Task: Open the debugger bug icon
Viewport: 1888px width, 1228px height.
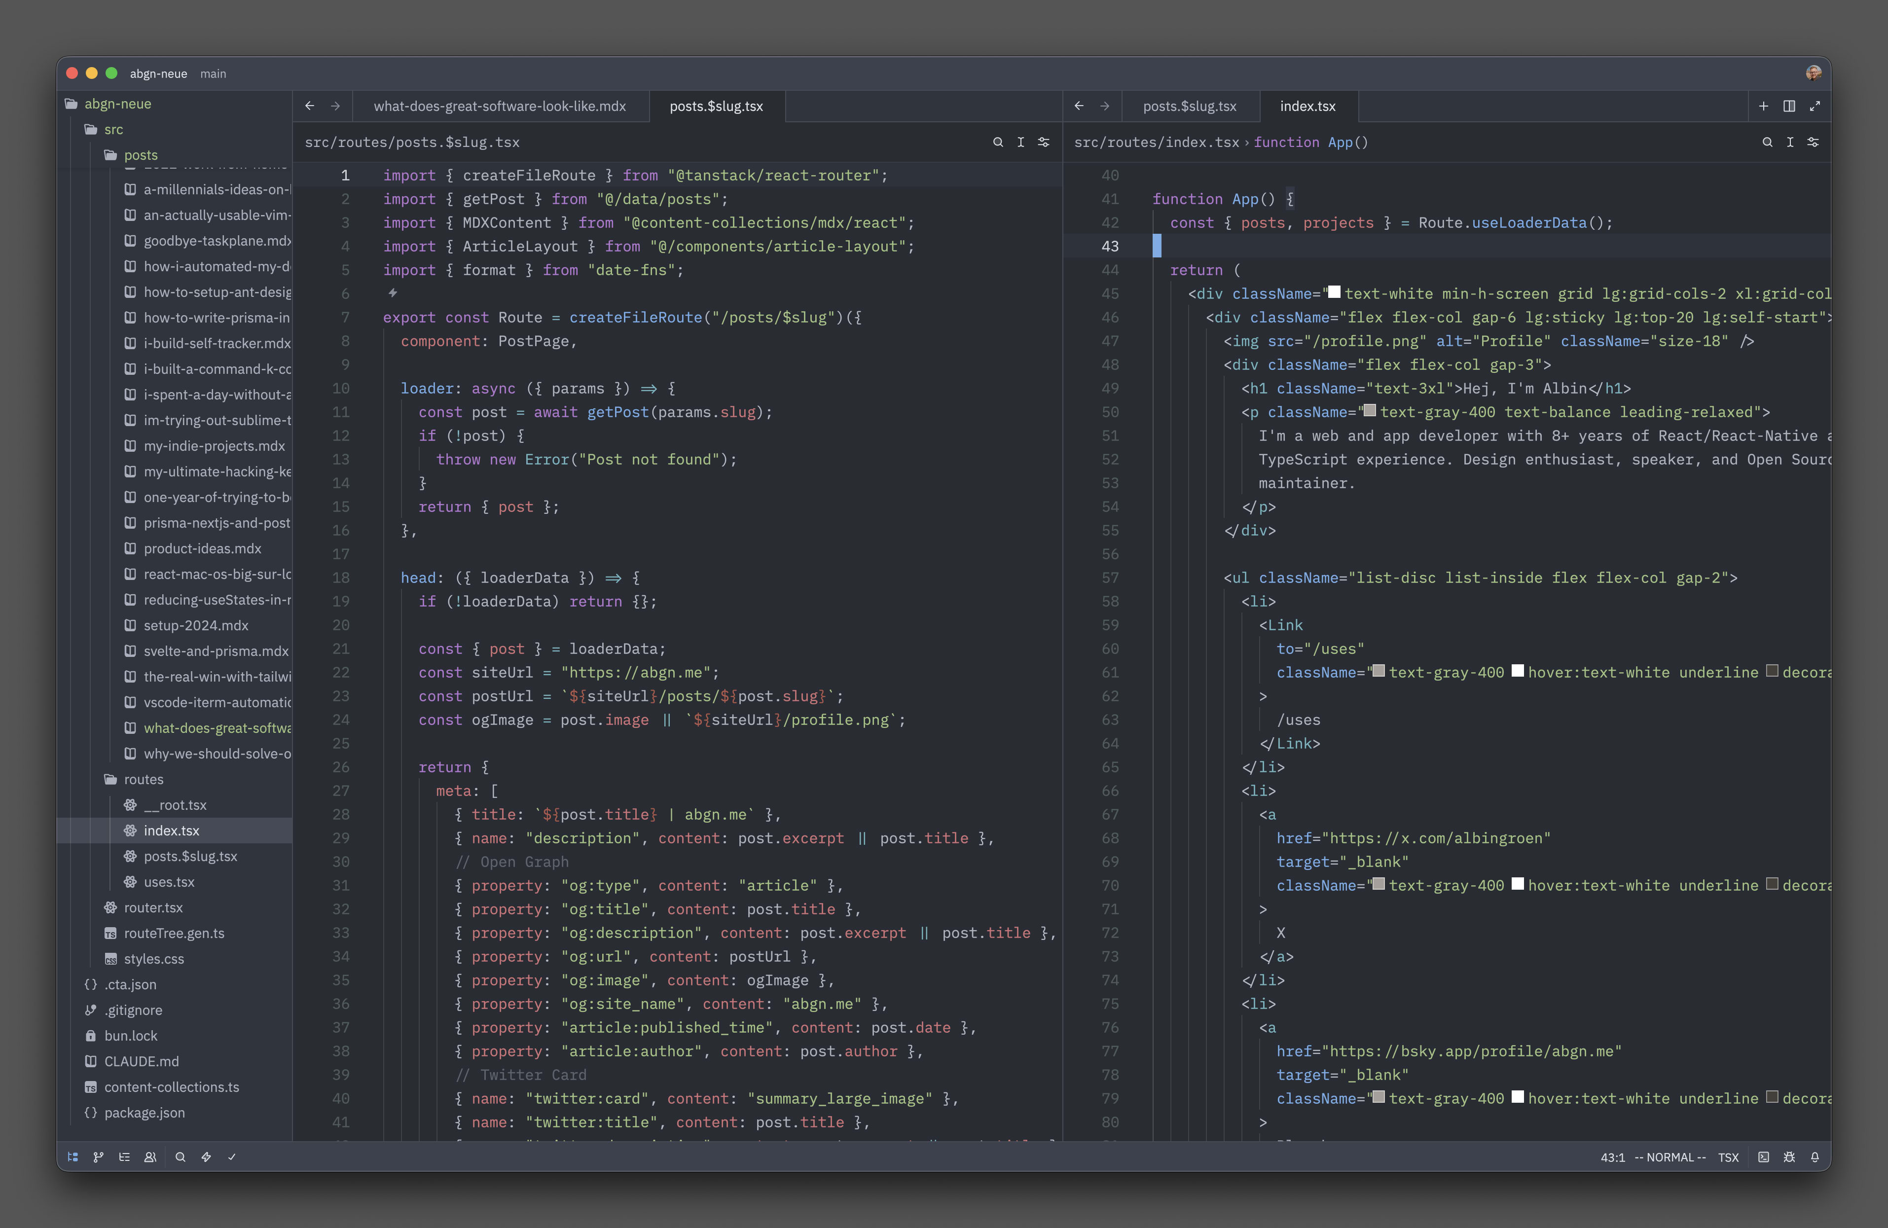Action: [x=1789, y=1156]
